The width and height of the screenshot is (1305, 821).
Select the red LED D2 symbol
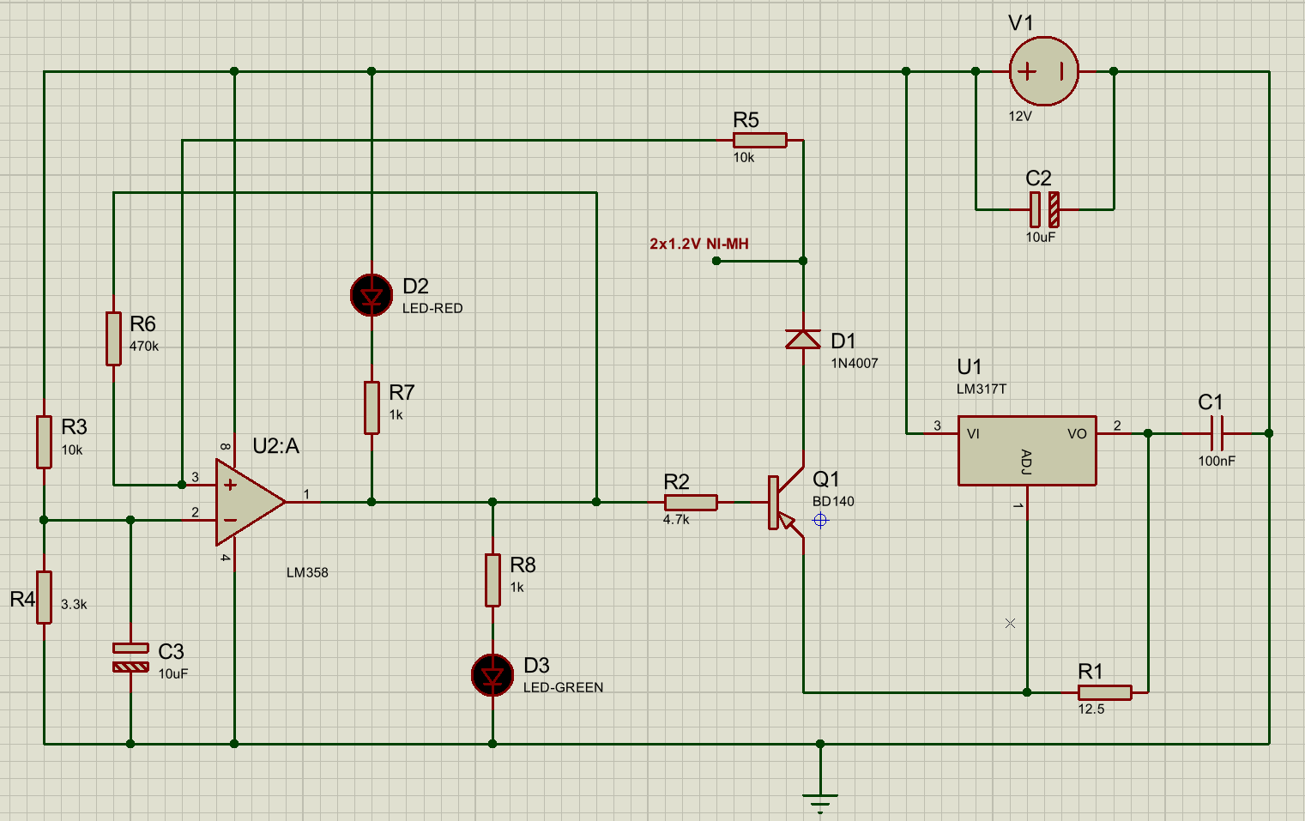coord(372,295)
